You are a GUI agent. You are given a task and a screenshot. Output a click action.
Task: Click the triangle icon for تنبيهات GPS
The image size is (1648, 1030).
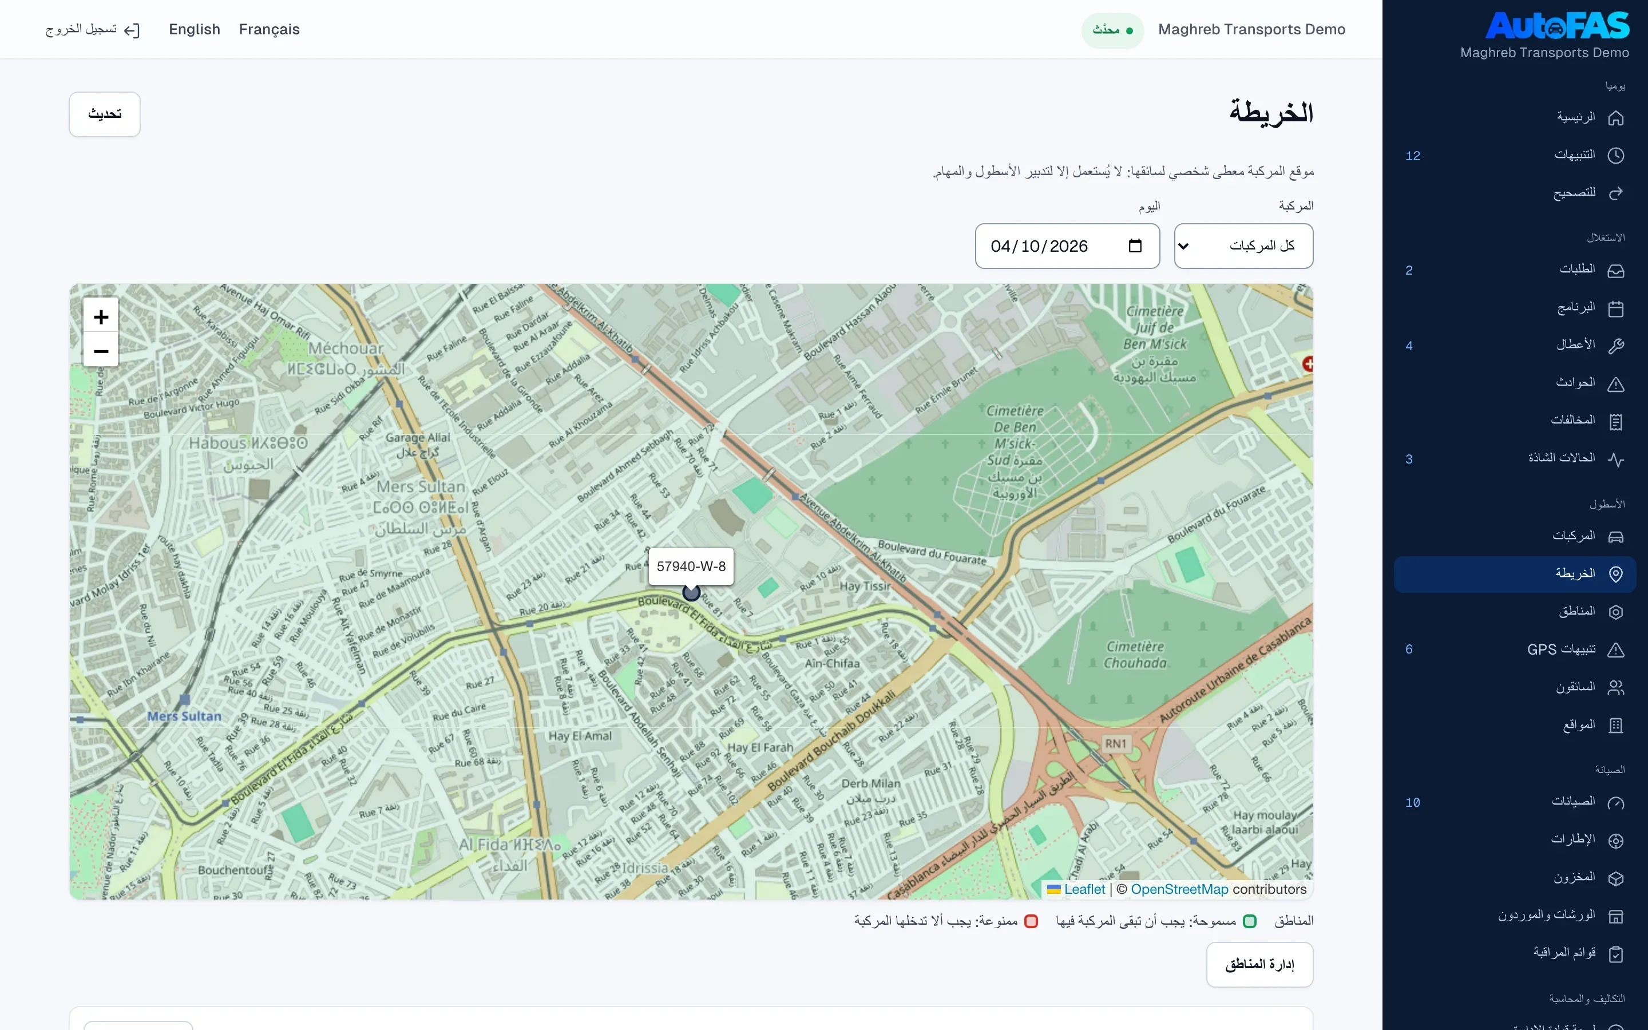[x=1615, y=650]
